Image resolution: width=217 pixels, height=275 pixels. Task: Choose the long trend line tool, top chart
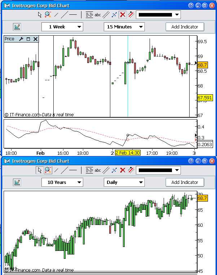point(64,15)
